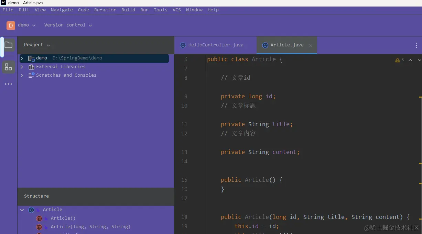Go to next highlighted error arrow
422x234 pixels.
tap(419, 60)
